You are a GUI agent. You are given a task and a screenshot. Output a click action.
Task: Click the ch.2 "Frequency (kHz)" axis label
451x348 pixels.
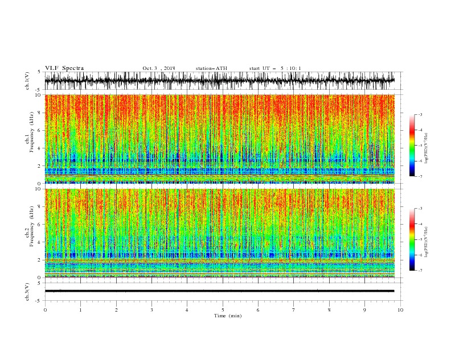click(x=32, y=226)
